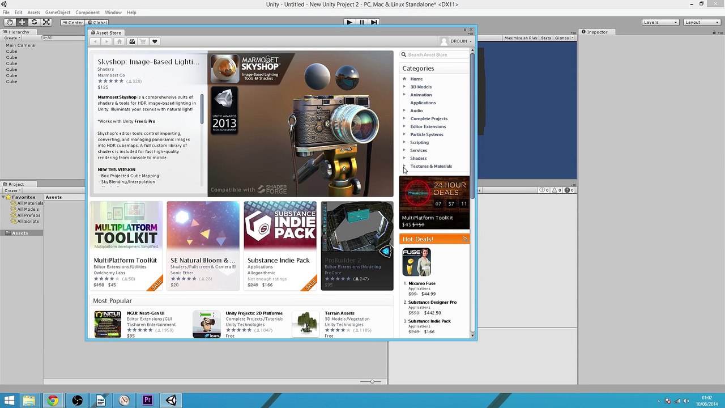Open Particle Systems category
The width and height of the screenshot is (725, 408).
coord(427,134)
